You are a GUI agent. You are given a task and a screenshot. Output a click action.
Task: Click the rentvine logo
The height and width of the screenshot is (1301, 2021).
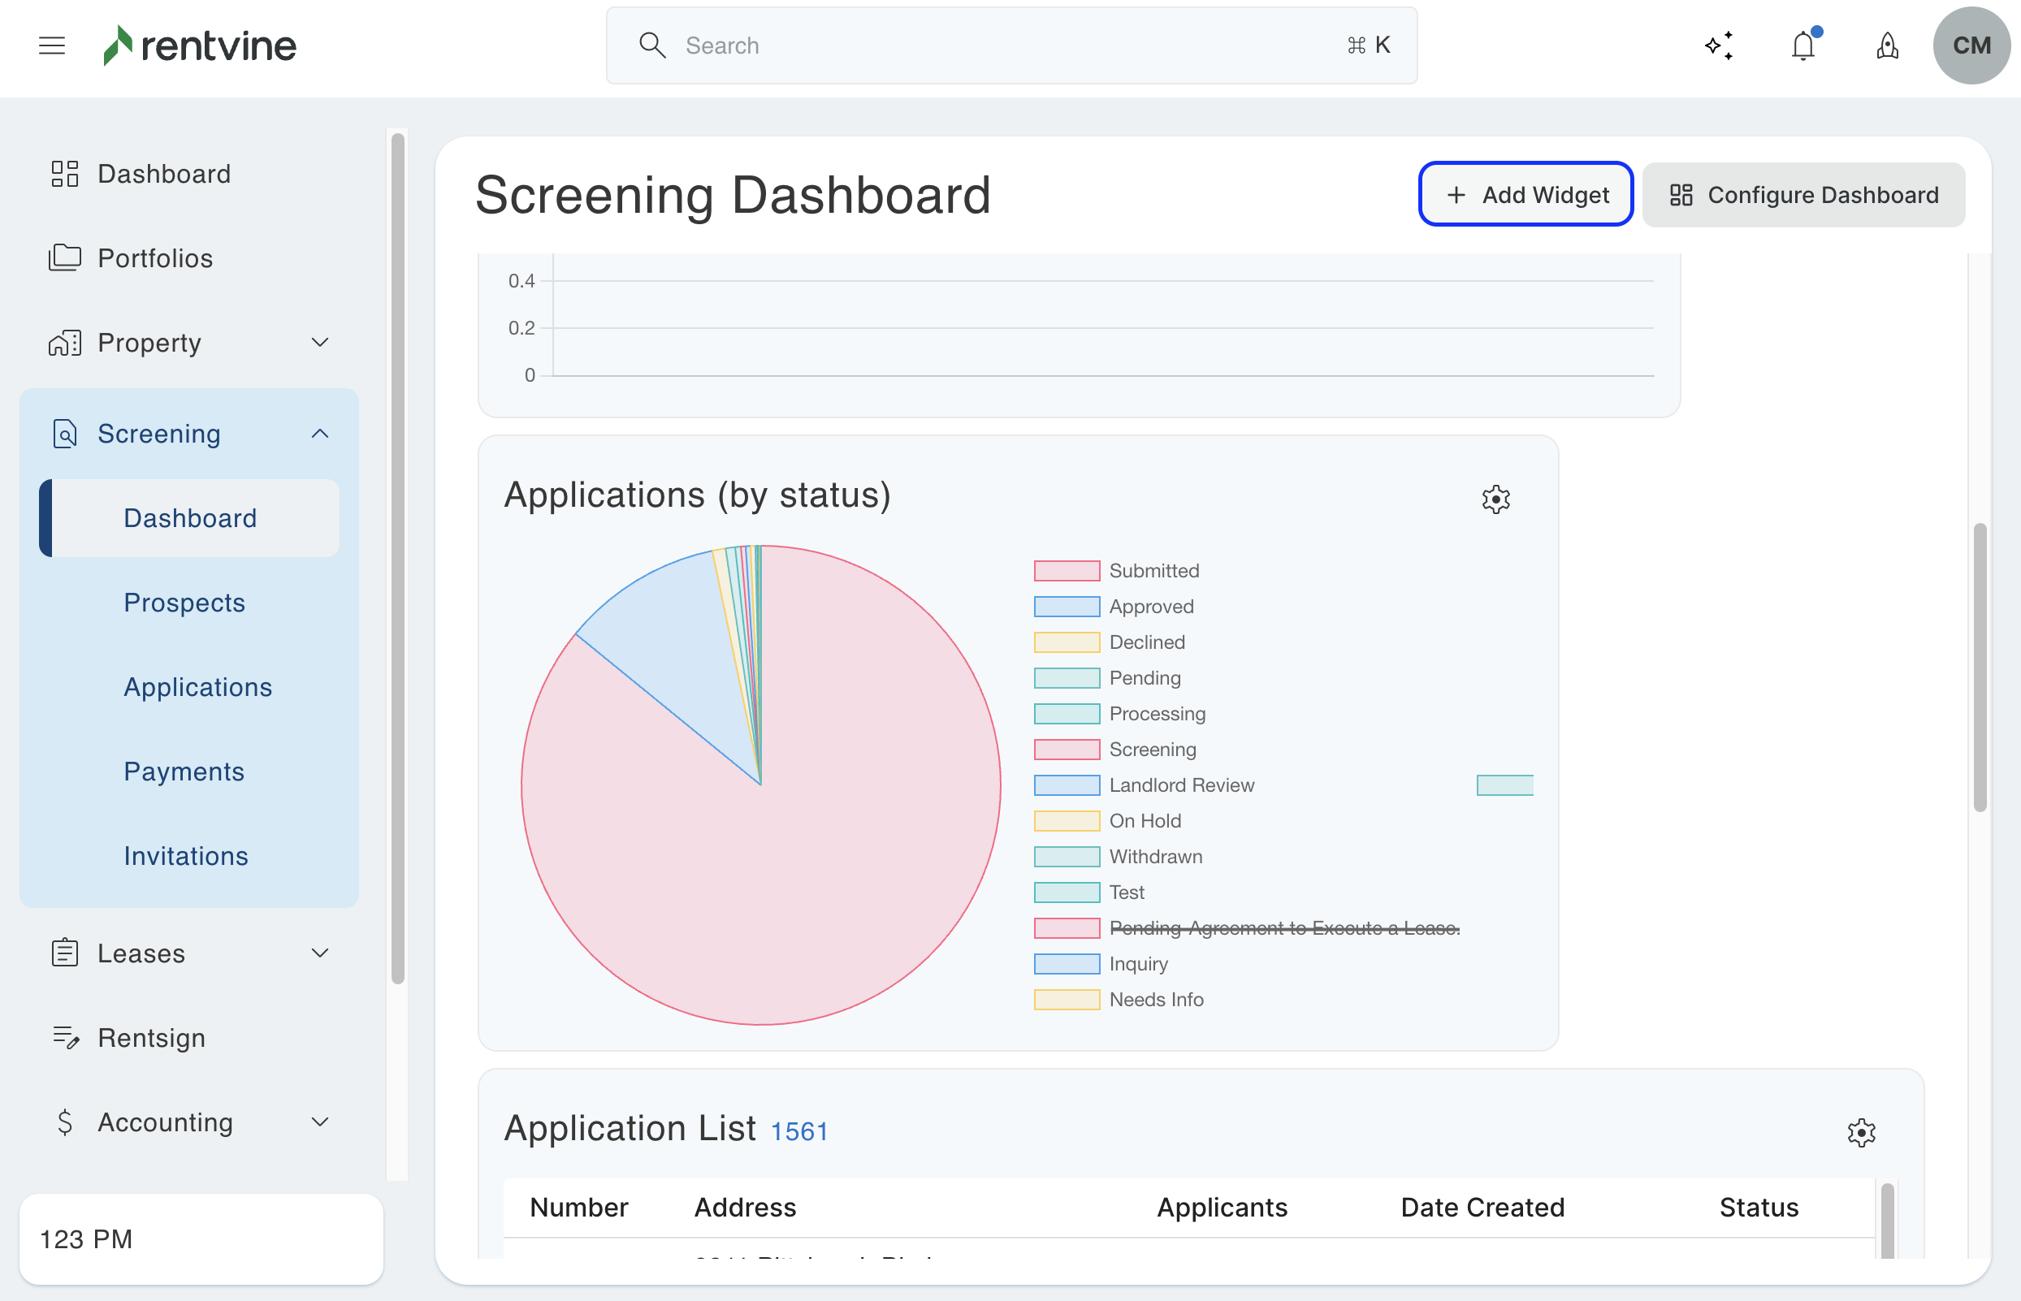pyautogui.click(x=201, y=45)
